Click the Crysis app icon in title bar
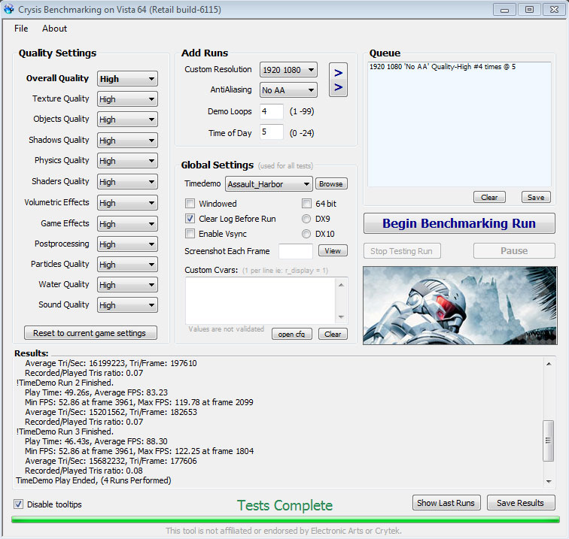 [9, 8]
